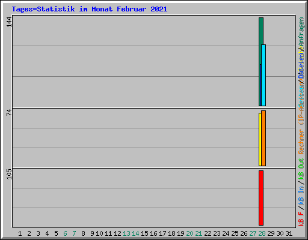Click the orange 'Rechner' legend label
The image size is (308, 240).
[301, 142]
